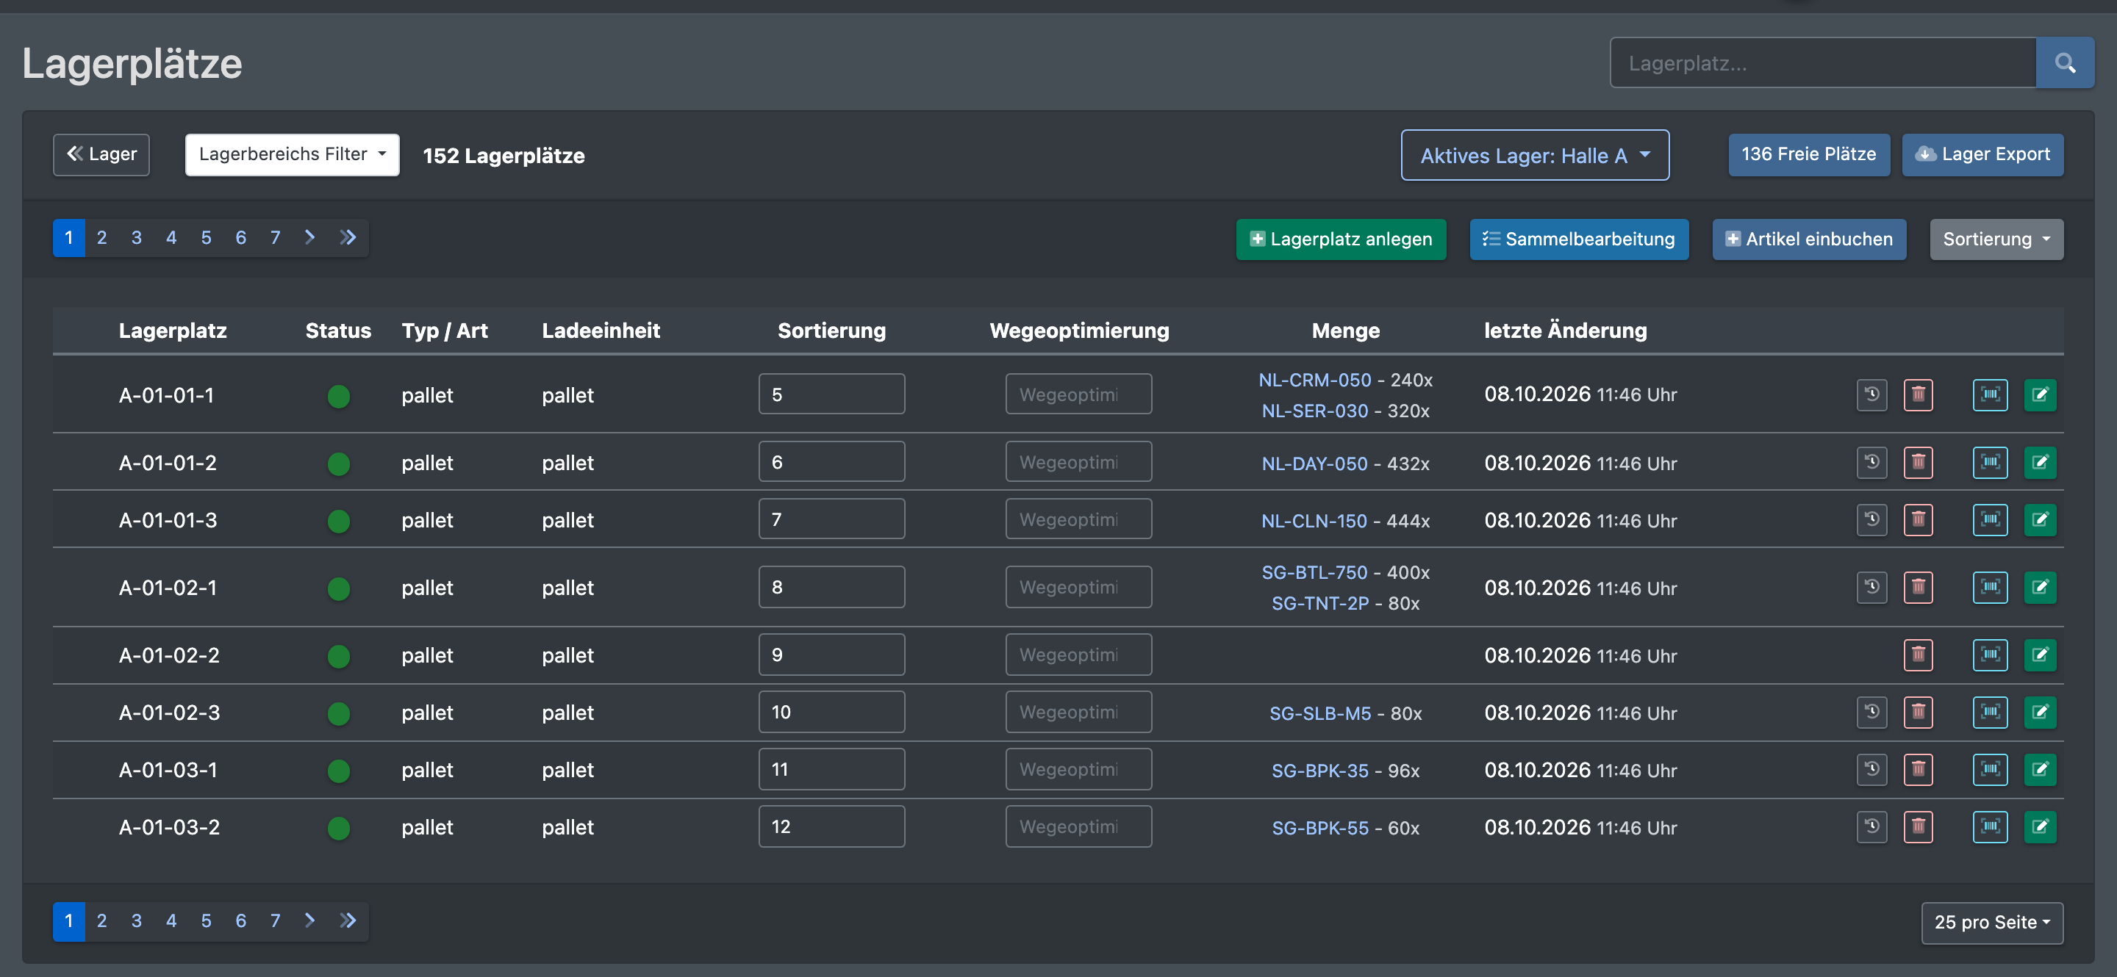Go to next page in bottom pagination
Screen dimensions: 2117x977
(309, 920)
